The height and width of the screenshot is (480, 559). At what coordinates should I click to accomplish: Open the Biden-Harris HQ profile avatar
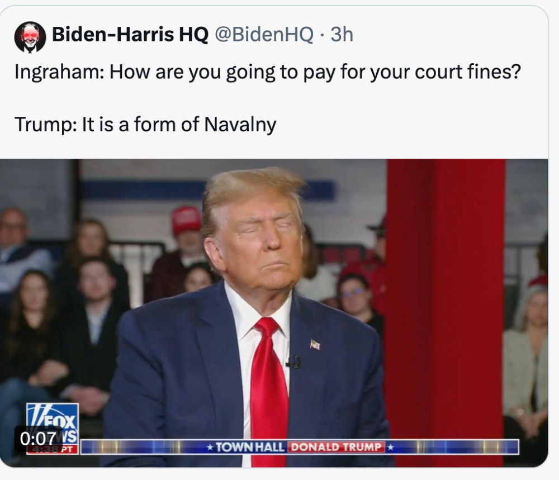point(30,37)
